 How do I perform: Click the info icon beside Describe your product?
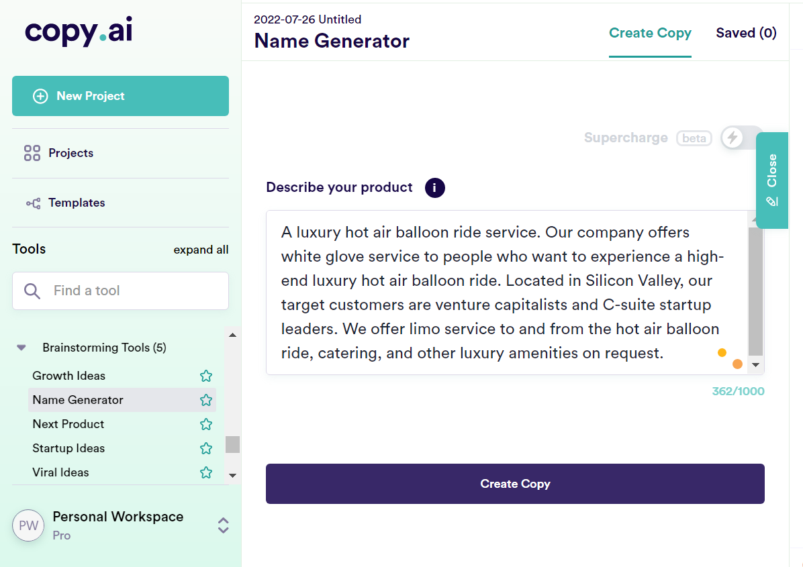tap(434, 188)
